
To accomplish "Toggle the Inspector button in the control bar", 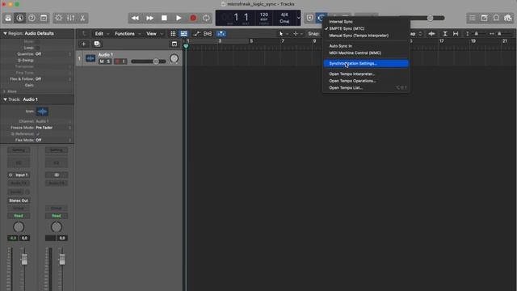I will (x=19, y=18).
